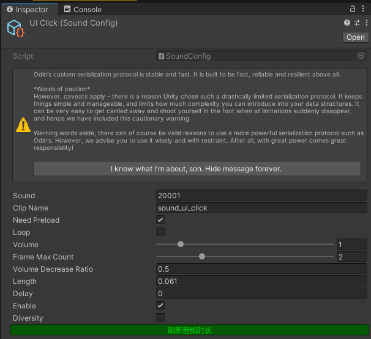Viewport: 371px width, 339px height.
Task: Click the Sound field showing 20001
Action: tap(261, 196)
